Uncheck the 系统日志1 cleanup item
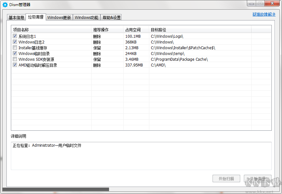282x194 pixels. click(15, 36)
